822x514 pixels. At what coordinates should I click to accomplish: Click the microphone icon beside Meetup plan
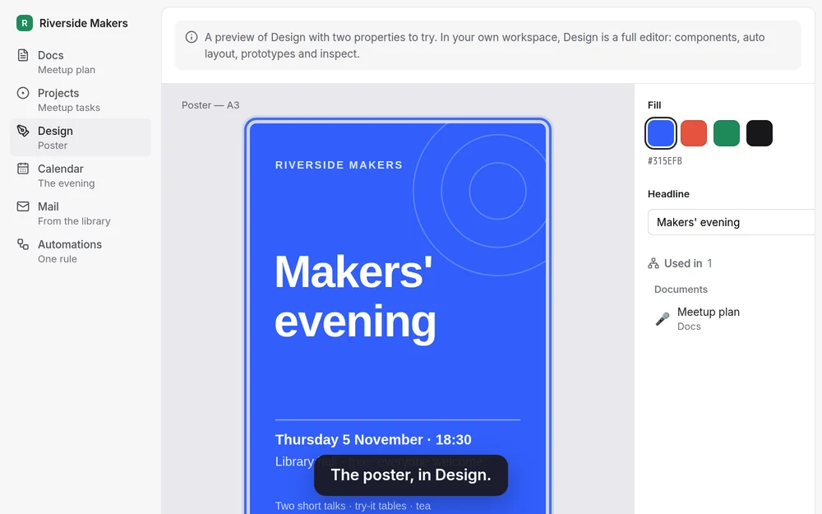click(662, 319)
